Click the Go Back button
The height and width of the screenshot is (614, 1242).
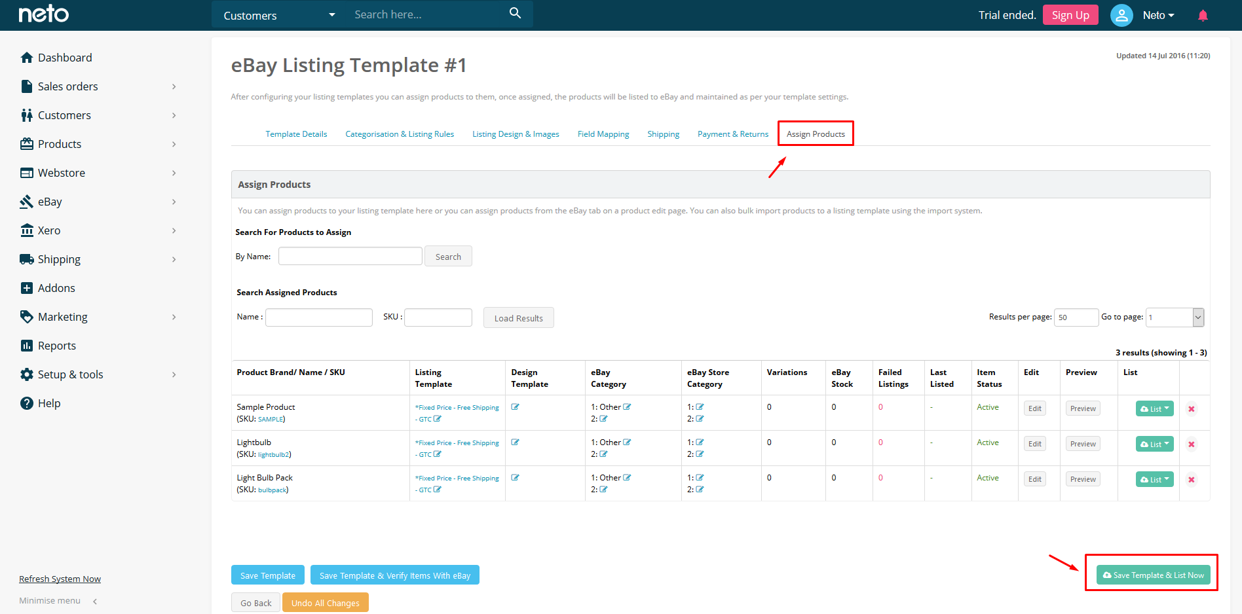pos(255,603)
